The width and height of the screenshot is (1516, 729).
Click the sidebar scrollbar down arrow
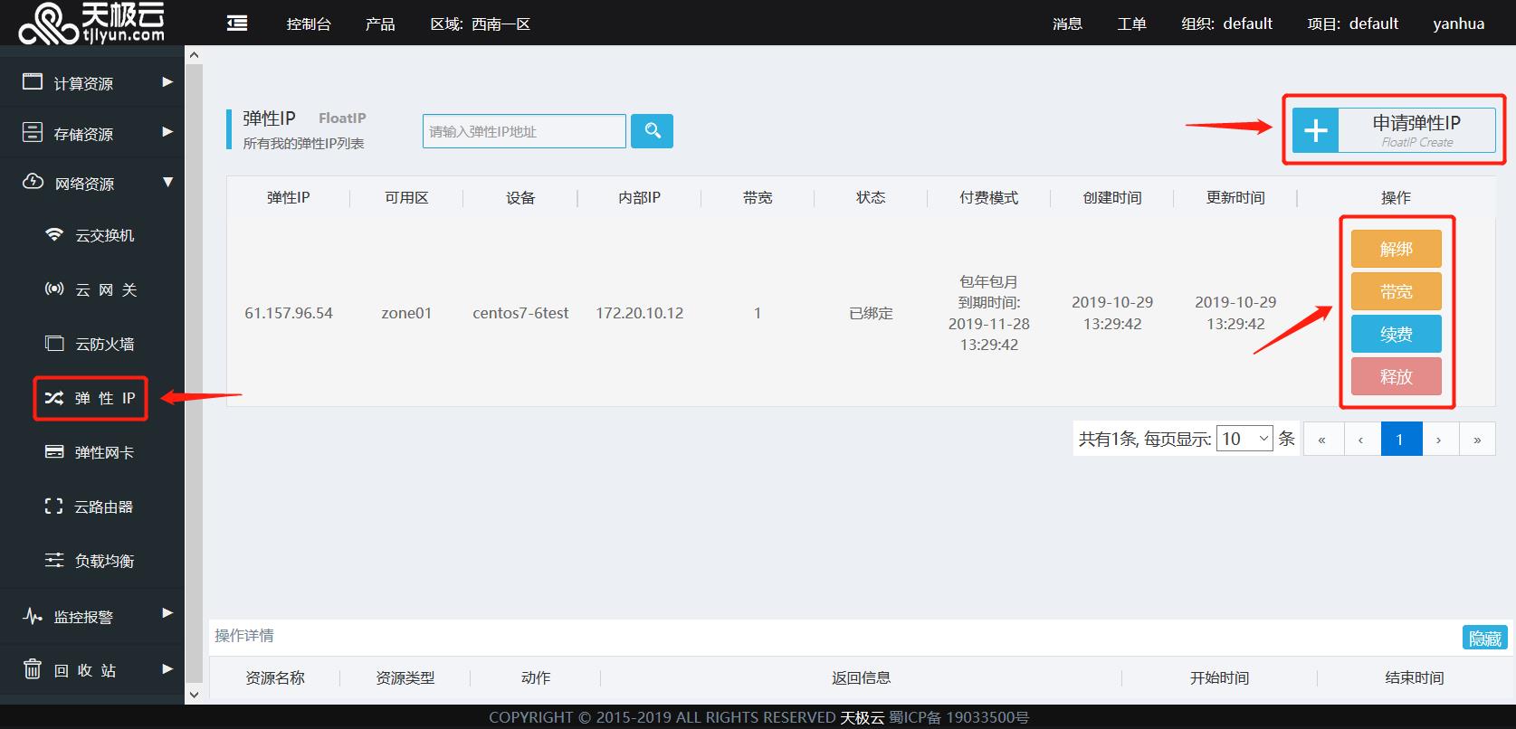point(194,695)
